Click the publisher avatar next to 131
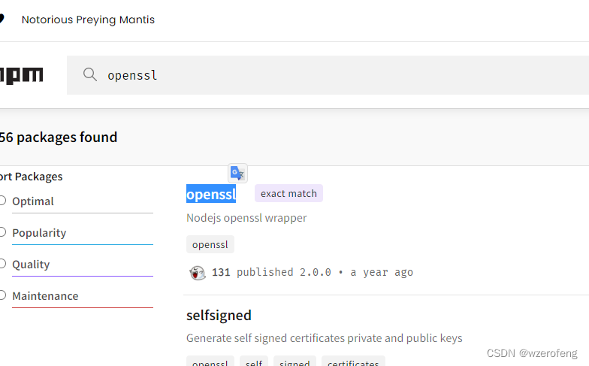Screen dimensions: 589x366 pos(197,273)
